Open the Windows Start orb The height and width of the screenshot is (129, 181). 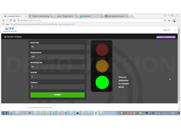[x=5, y=113]
